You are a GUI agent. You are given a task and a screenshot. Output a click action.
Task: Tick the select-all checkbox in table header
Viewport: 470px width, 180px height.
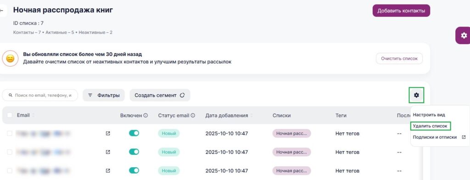(x=10, y=115)
